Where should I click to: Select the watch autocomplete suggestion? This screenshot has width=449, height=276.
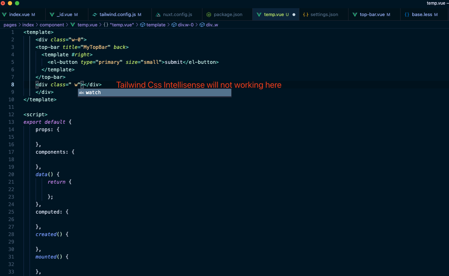point(93,92)
